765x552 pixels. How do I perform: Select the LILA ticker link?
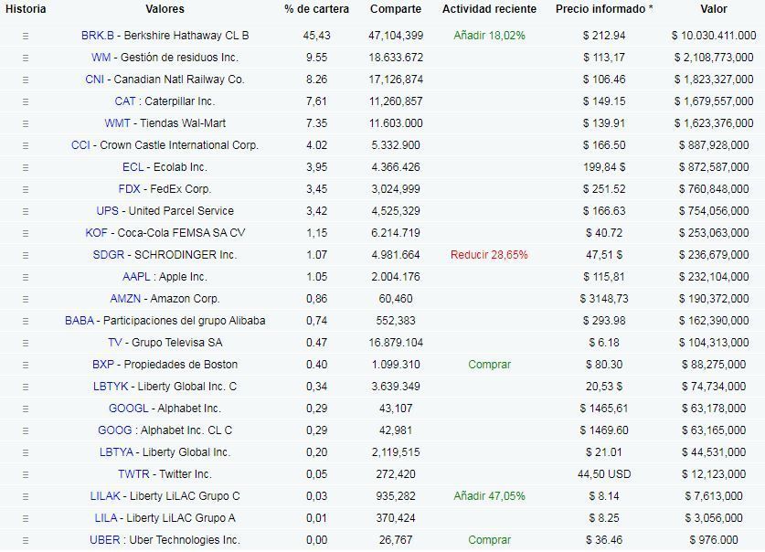click(106, 518)
